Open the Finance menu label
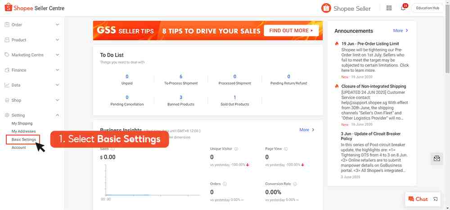 point(19,70)
